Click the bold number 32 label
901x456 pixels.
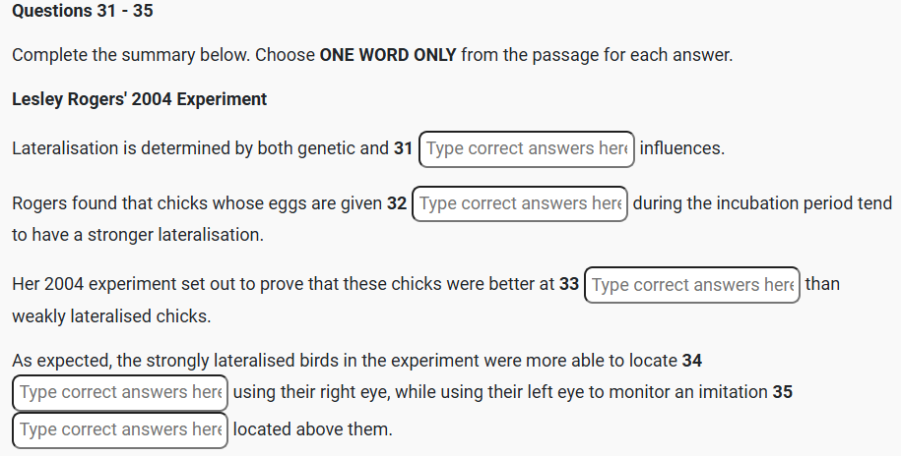(x=396, y=204)
